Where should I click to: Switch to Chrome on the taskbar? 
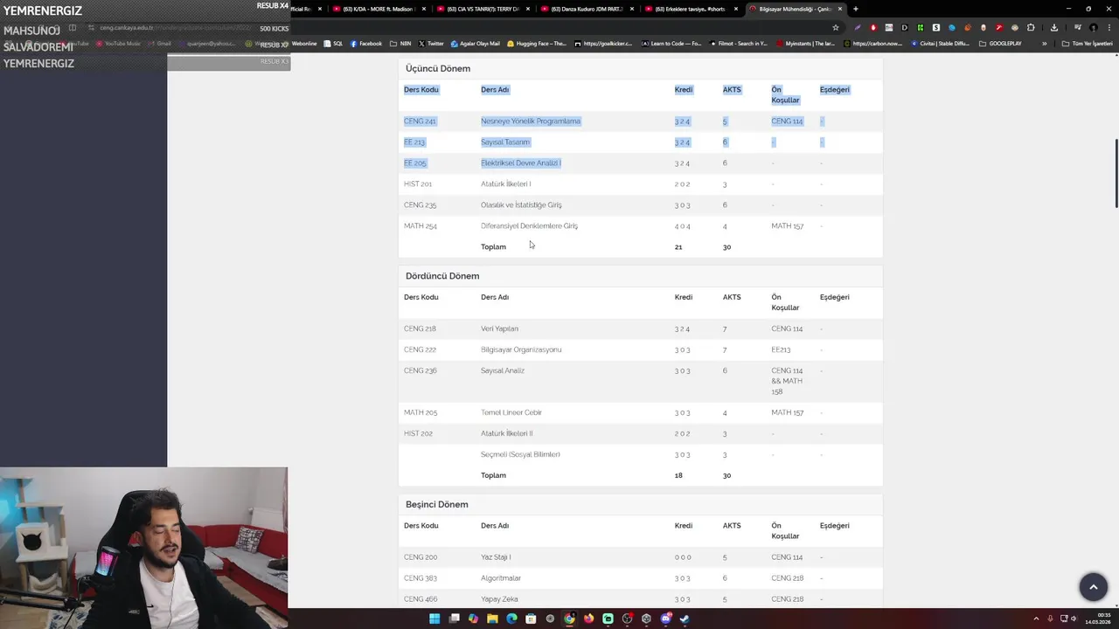pyautogui.click(x=569, y=619)
